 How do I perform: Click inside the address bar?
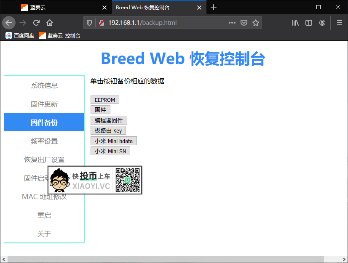[x=169, y=23]
